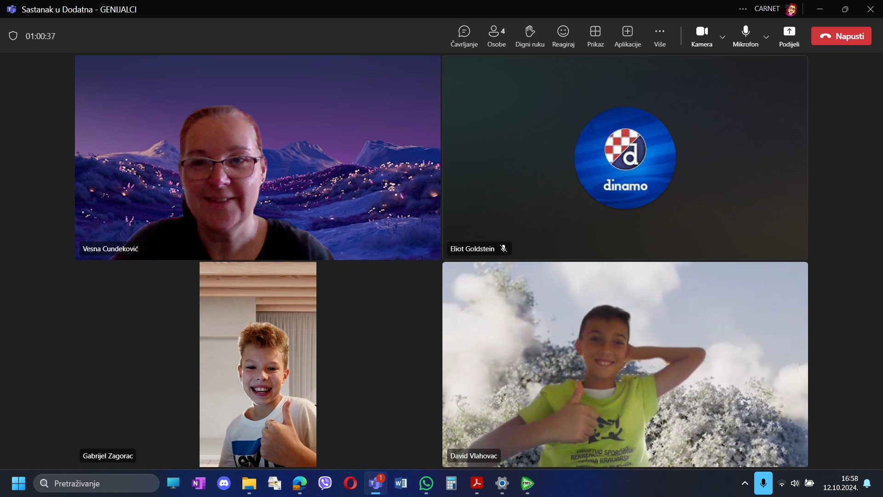Click the 01:00:37 meeting timer
The width and height of the screenshot is (883, 497).
(x=40, y=36)
